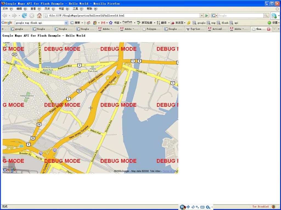
Task: Click the Google toolbar 搜索 search button
Action: [75, 23]
